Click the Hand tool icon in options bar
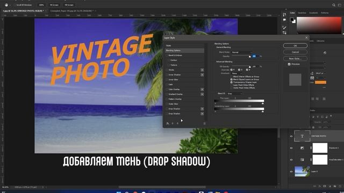 pyautogui.click(x=6, y=5)
